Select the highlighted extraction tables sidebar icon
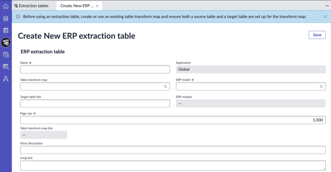Screen dimensions: 331x172 pyautogui.click(x=6, y=43)
